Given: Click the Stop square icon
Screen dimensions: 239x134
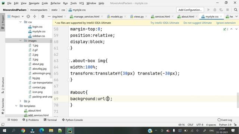Looking at the screenshot, I should [227, 10].
